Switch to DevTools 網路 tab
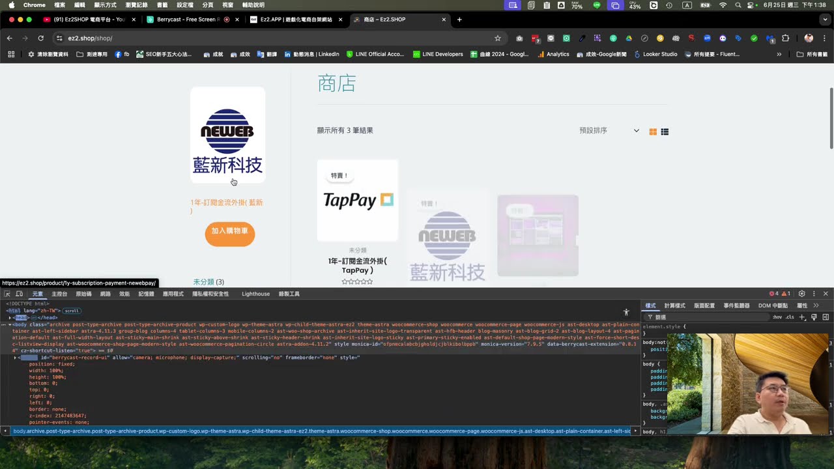Image resolution: width=834 pixels, height=469 pixels. (x=105, y=294)
